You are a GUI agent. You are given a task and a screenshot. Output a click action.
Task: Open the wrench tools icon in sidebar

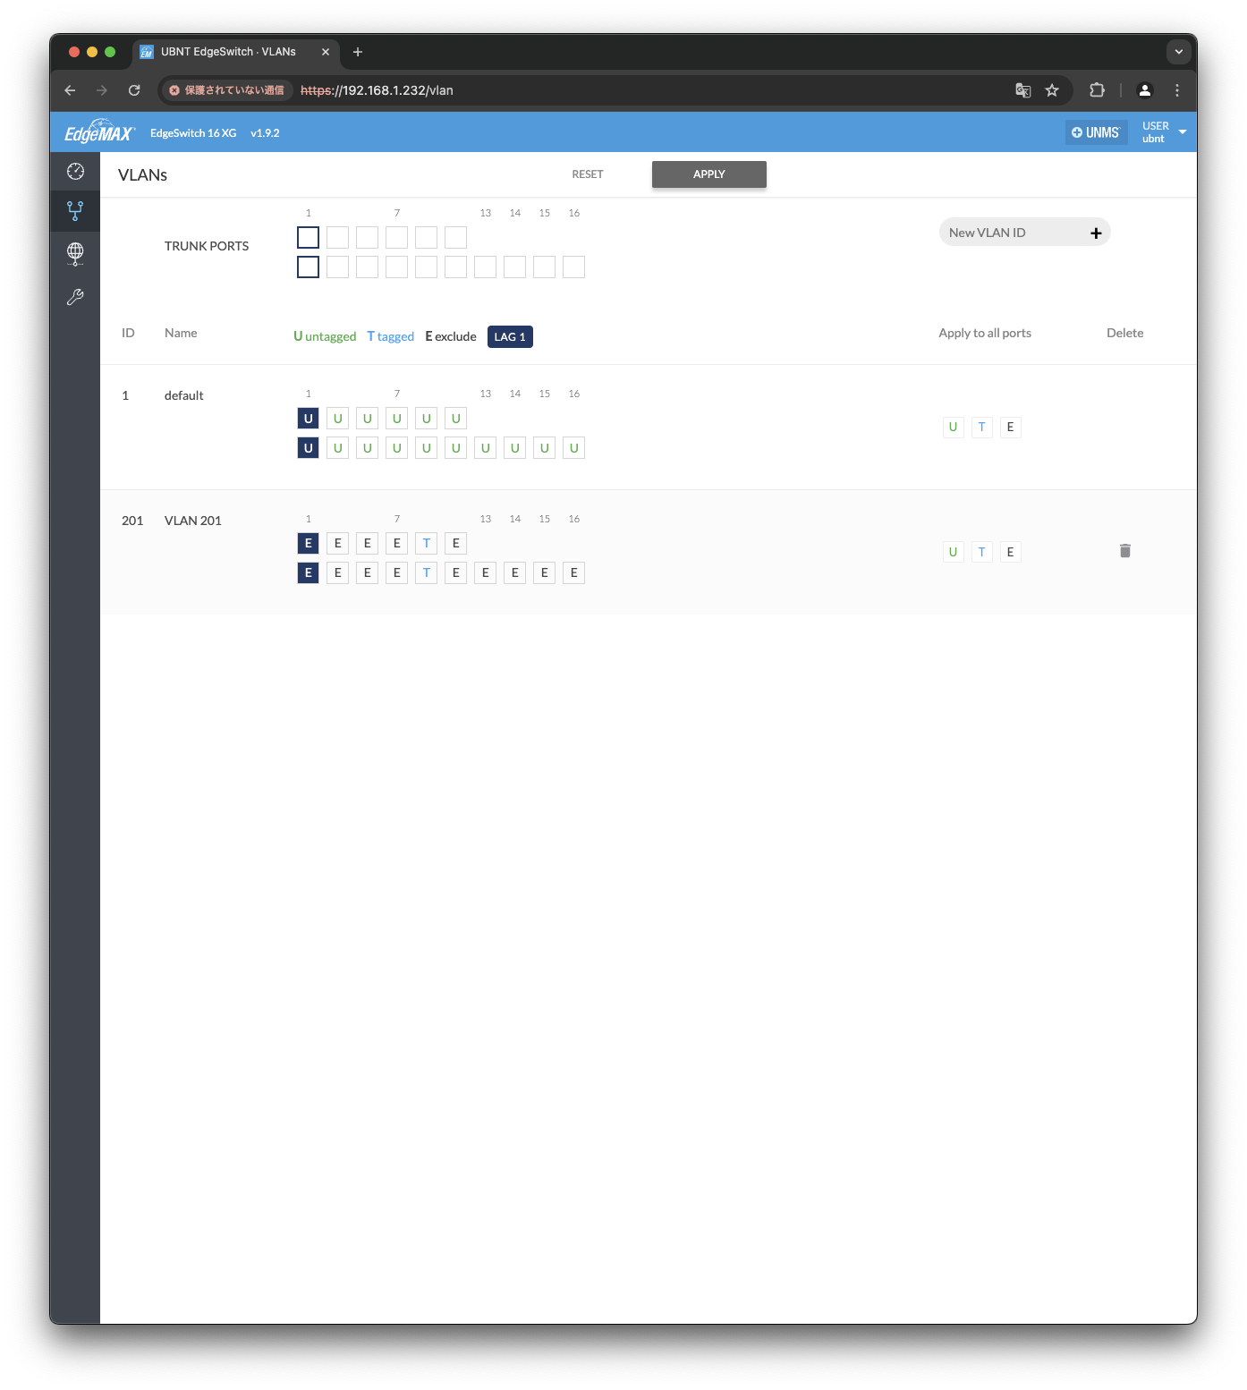pos(75,297)
